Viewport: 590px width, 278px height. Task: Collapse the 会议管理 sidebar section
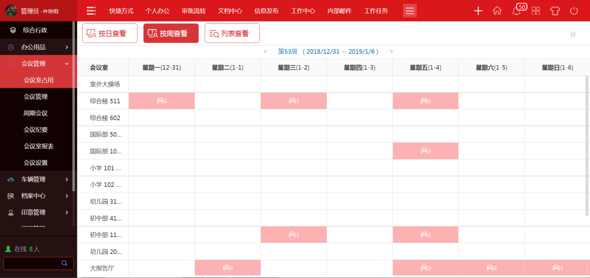[38, 64]
